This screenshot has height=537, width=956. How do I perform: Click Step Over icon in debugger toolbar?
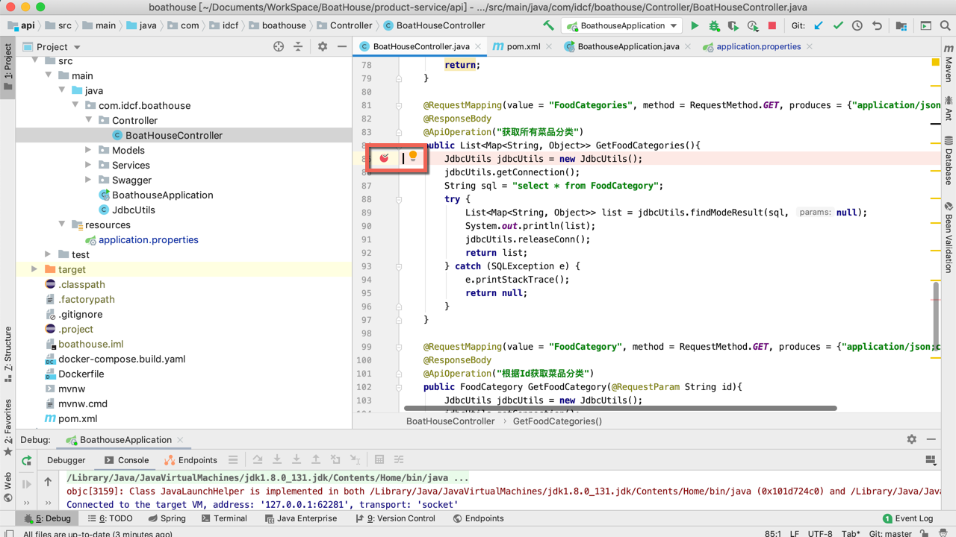pos(258,459)
